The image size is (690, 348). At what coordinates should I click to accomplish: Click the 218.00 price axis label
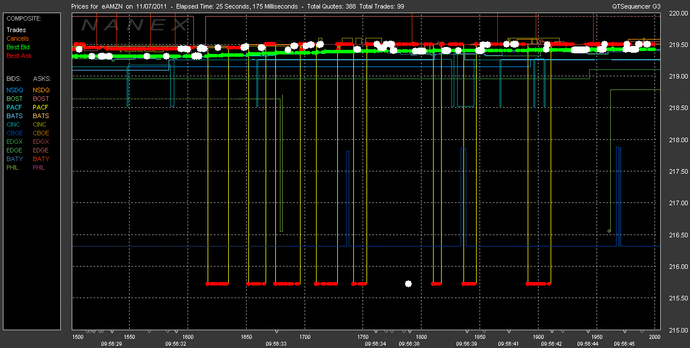[679, 140]
